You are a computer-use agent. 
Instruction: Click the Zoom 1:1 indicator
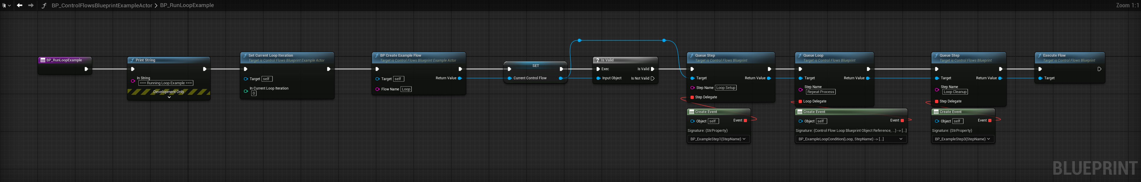click(1126, 5)
